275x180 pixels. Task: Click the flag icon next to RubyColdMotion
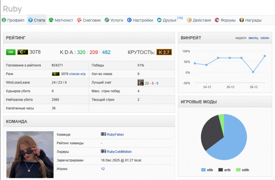103,151
